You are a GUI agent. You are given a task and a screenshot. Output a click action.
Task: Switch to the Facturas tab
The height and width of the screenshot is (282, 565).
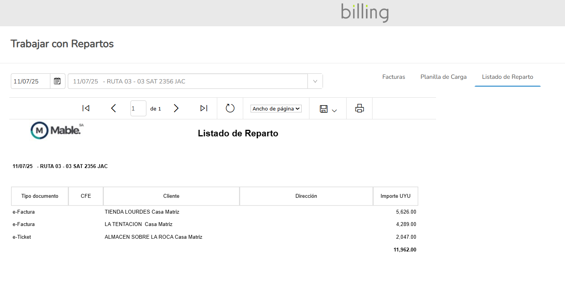tap(393, 77)
